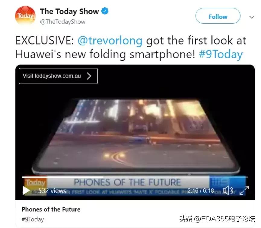This screenshot has height=228, width=261.
Task: Enter fullscreen with the expand arrows icon
Action: 244,190
